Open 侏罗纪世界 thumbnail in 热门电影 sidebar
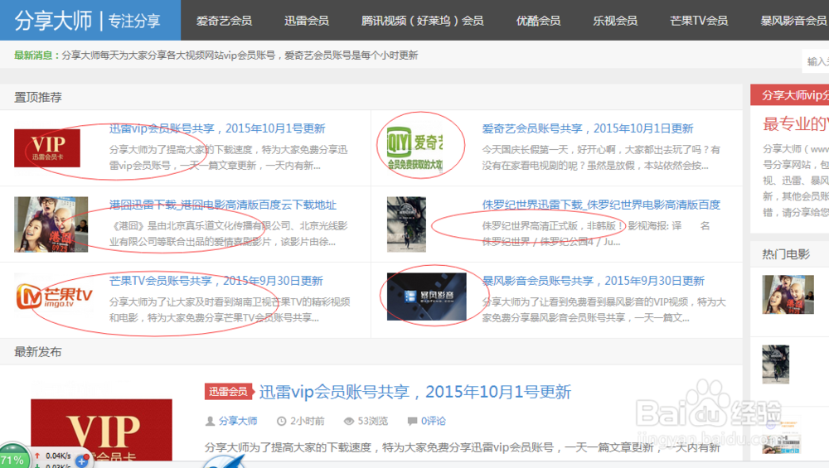Image resolution: width=829 pixels, height=468 pixels. [776, 364]
